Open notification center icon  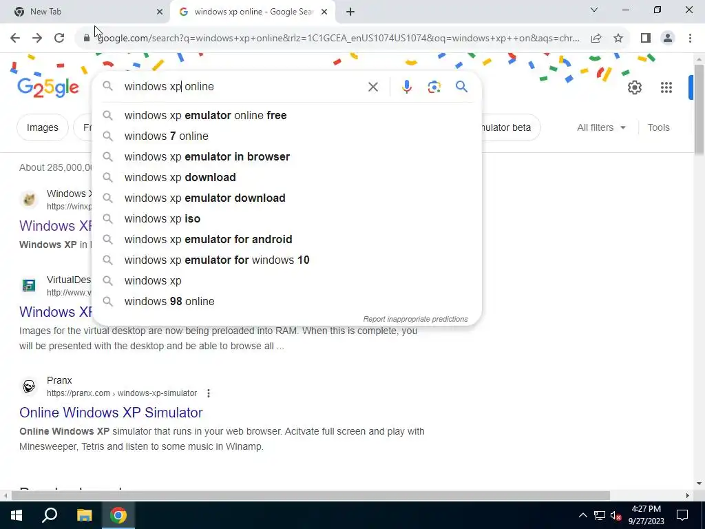682,515
